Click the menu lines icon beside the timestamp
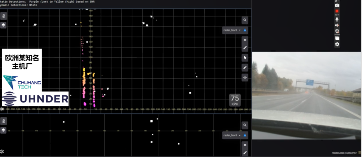 [x=360, y=153]
